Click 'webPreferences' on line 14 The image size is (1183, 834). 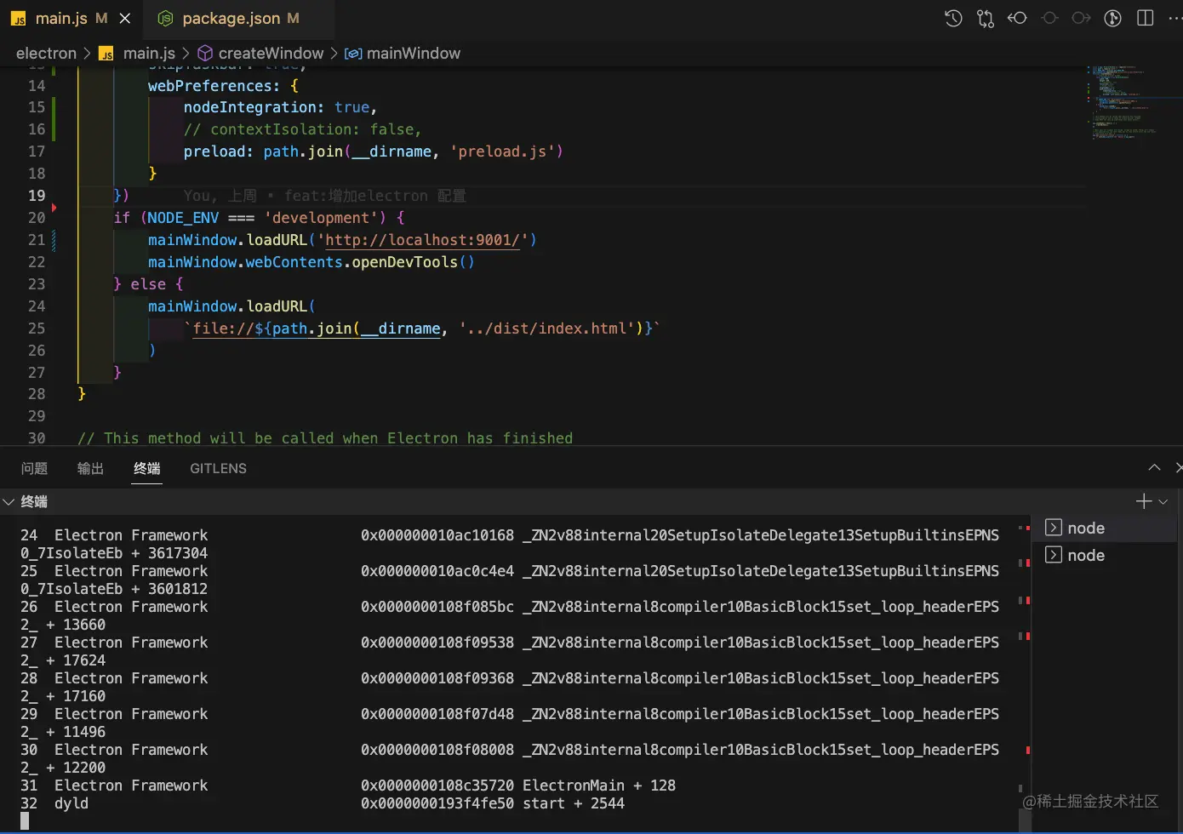[x=209, y=85]
